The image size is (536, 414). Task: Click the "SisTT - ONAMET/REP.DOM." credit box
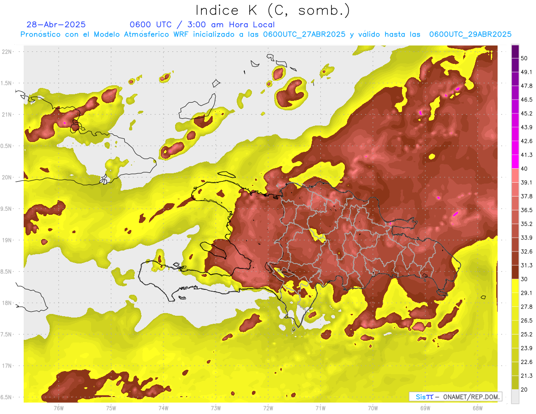coord(455,397)
